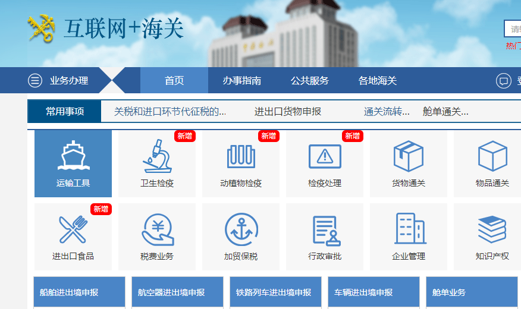Open 加贸保税 anchor icon

point(241,229)
